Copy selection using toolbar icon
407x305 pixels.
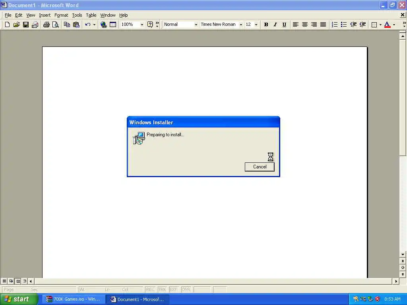67,25
